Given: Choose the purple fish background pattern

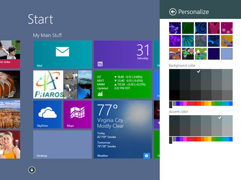Looking at the screenshot, I should (175, 28).
